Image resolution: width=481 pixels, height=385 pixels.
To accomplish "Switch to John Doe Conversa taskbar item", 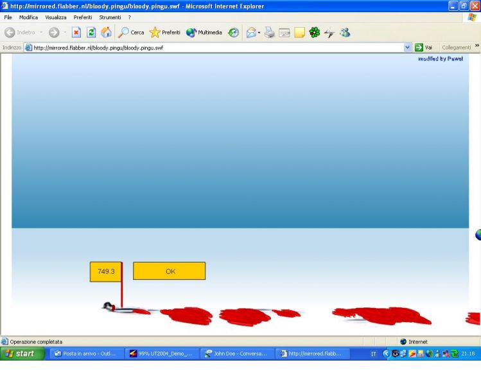I will click(236, 354).
